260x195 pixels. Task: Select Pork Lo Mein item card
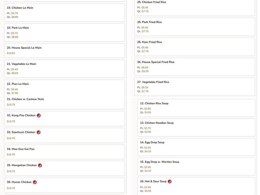pos(64,32)
